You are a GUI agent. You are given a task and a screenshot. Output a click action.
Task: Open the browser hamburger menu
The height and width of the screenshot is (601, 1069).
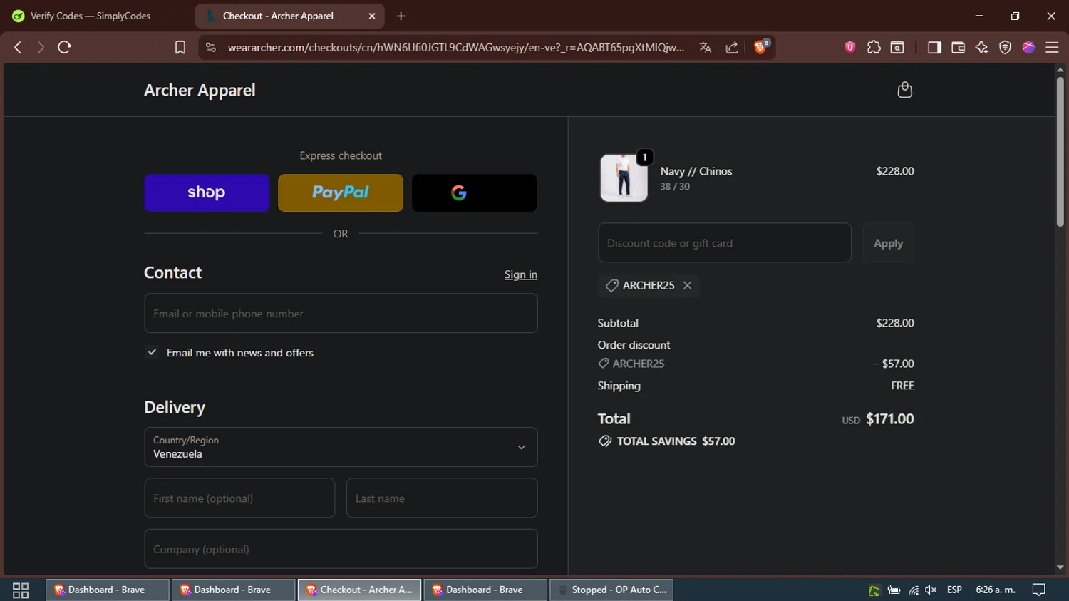coord(1052,47)
